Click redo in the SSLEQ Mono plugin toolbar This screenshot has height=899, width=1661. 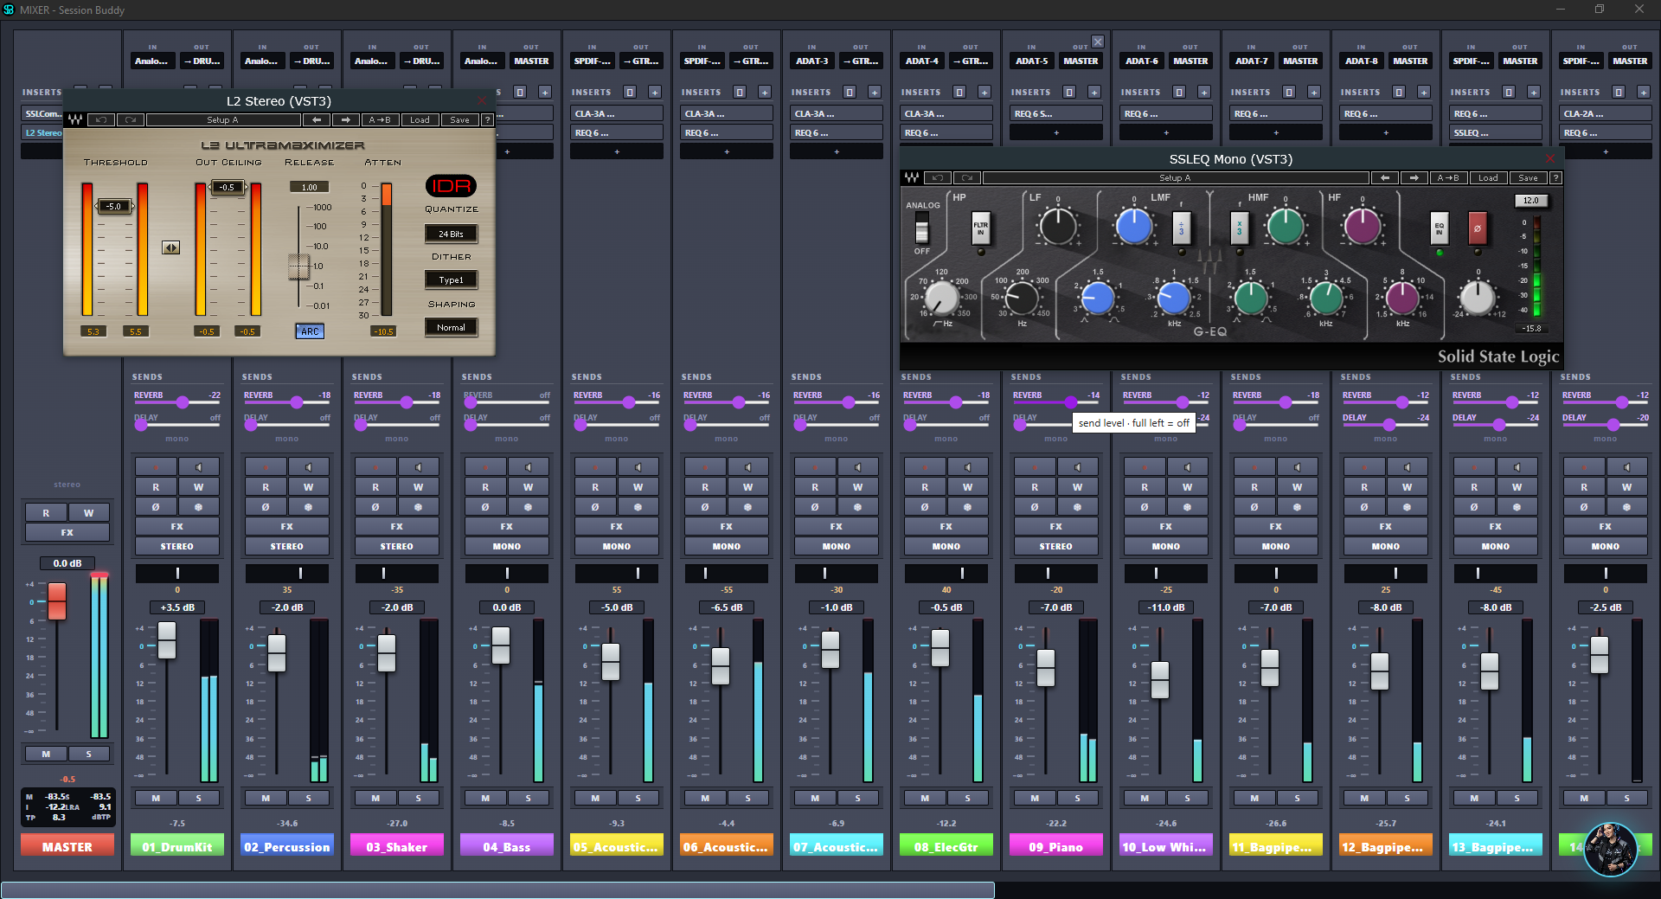pos(966,178)
